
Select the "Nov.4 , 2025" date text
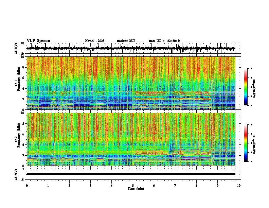point(95,41)
